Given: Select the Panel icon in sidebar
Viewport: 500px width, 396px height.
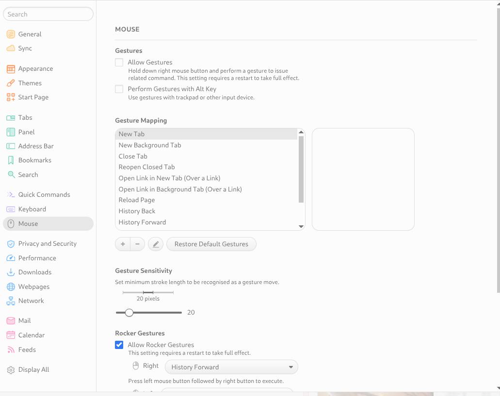Looking at the screenshot, I should click(11, 132).
